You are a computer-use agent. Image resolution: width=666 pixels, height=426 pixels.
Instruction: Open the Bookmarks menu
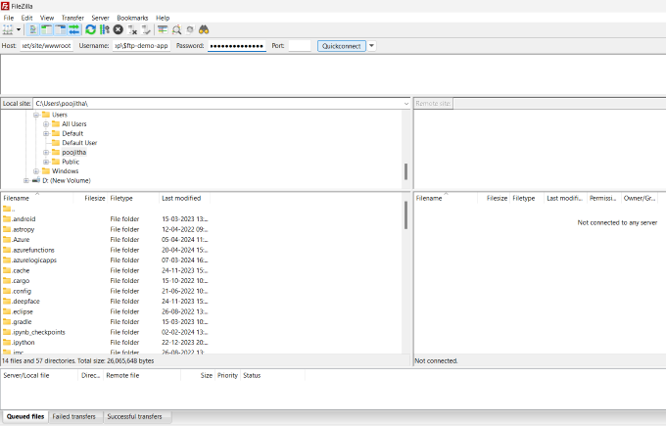click(132, 18)
